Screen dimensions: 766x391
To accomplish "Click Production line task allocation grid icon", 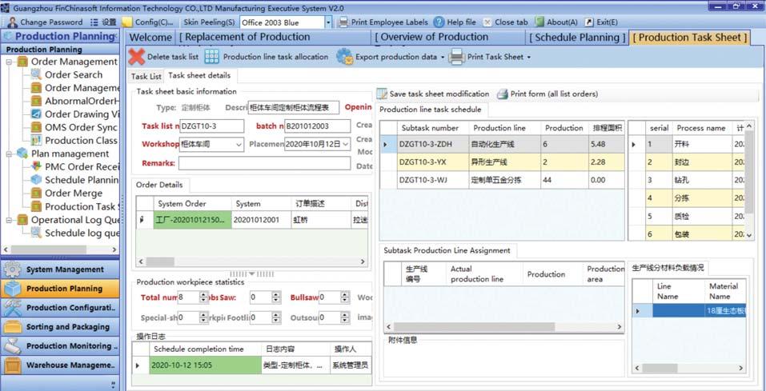I will coord(211,57).
